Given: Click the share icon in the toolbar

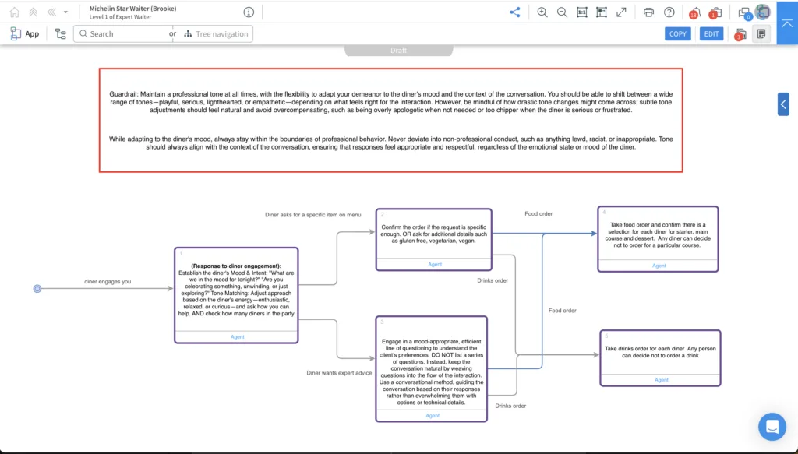Looking at the screenshot, I should coord(515,12).
